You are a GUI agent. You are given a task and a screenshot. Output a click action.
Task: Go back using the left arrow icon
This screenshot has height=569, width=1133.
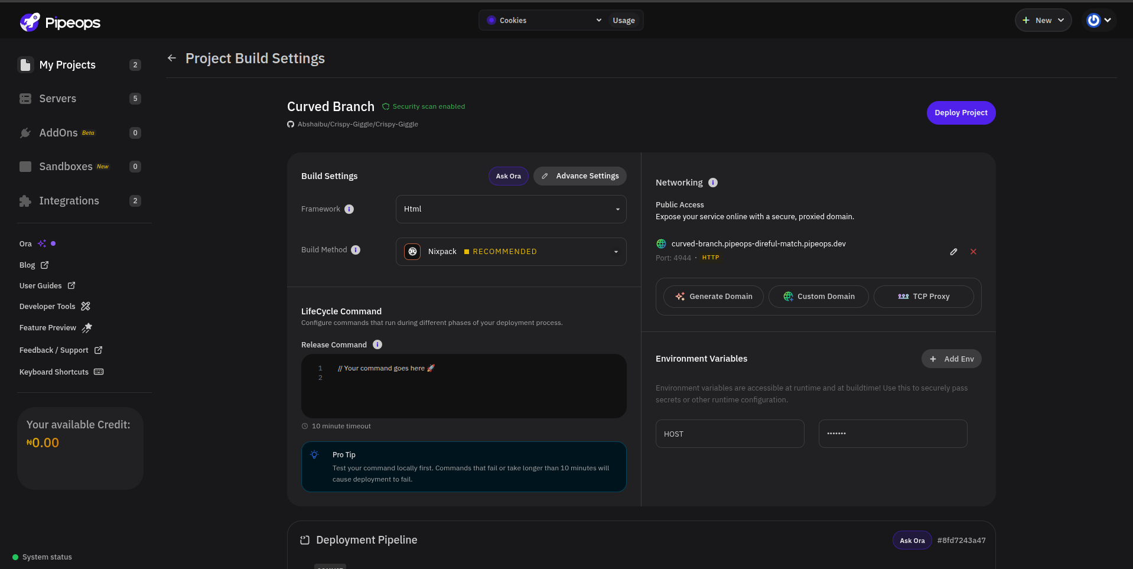coord(172,58)
